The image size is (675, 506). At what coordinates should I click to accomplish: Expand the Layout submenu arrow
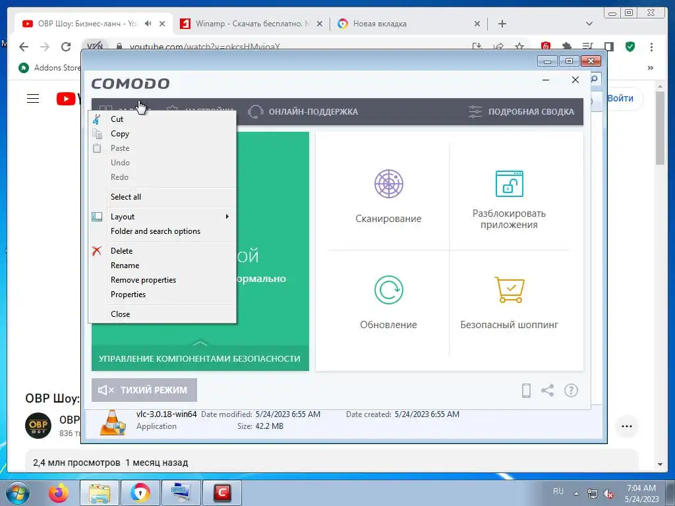pyautogui.click(x=227, y=216)
